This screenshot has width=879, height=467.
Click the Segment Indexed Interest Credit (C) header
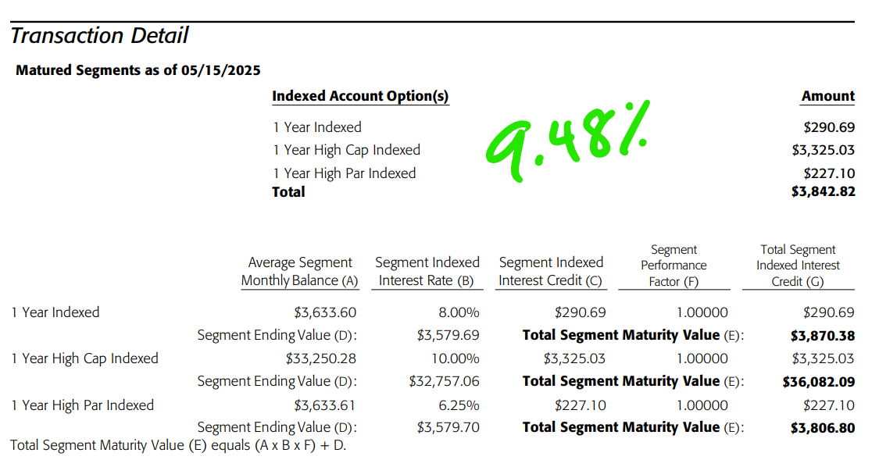[551, 271]
